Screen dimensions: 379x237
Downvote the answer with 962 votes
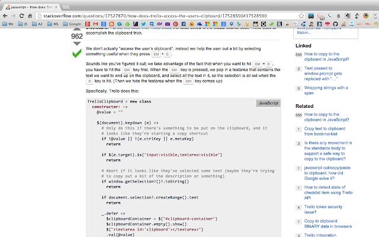coord(76,44)
